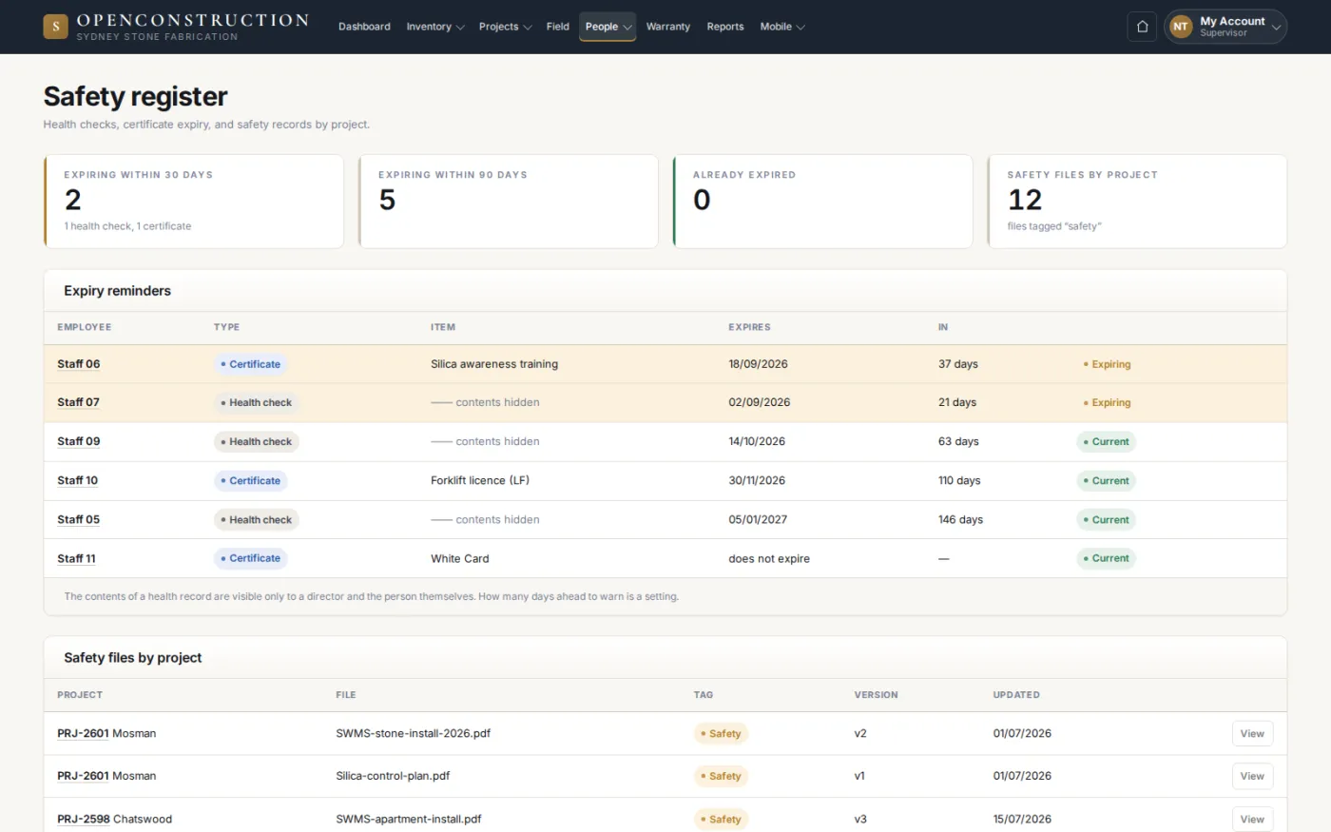
Task: Click the Health check badge for Staff 05
Action: click(257, 519)
